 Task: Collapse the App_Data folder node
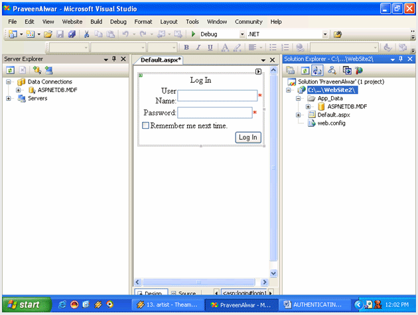(x=299, y=98)
